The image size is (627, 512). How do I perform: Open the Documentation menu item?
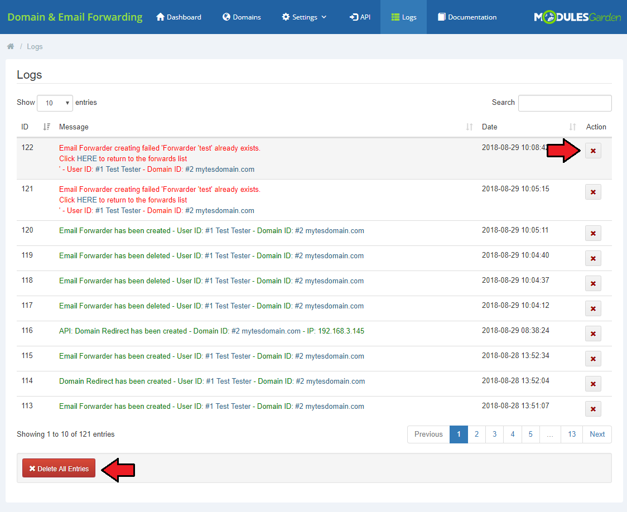[467, 17]
